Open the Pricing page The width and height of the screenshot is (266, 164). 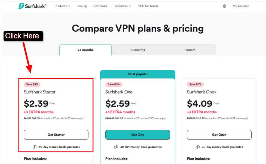[x=82, y=6]
